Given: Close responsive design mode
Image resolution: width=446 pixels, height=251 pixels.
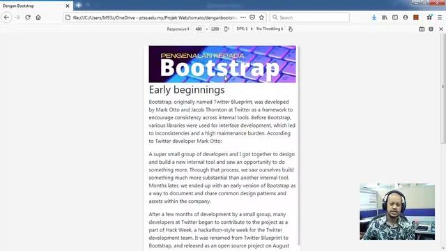Looking at the screenshot, I should pyautogui.click(x=441, y=29).
